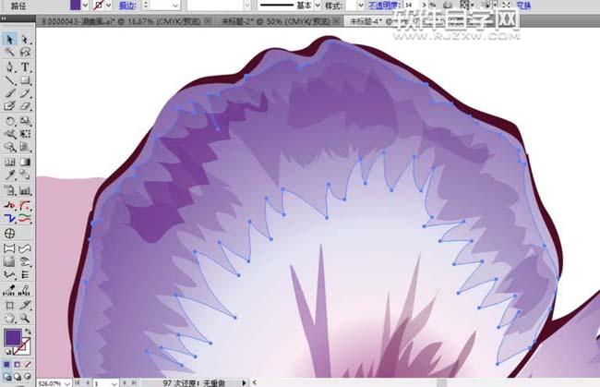Open the zoom level dropdown at bottom

(x=67, y=383)
